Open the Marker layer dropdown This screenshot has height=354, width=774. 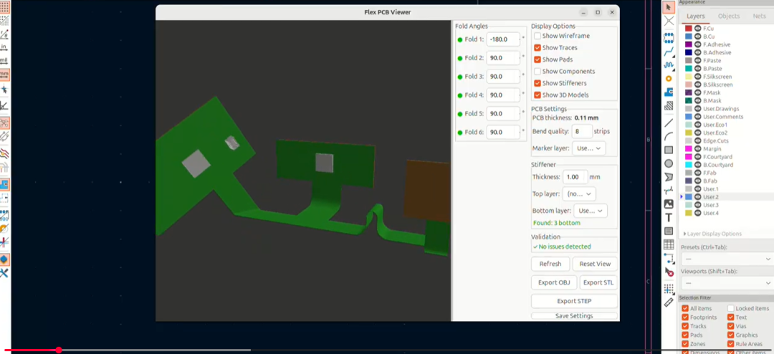[589, 148]
